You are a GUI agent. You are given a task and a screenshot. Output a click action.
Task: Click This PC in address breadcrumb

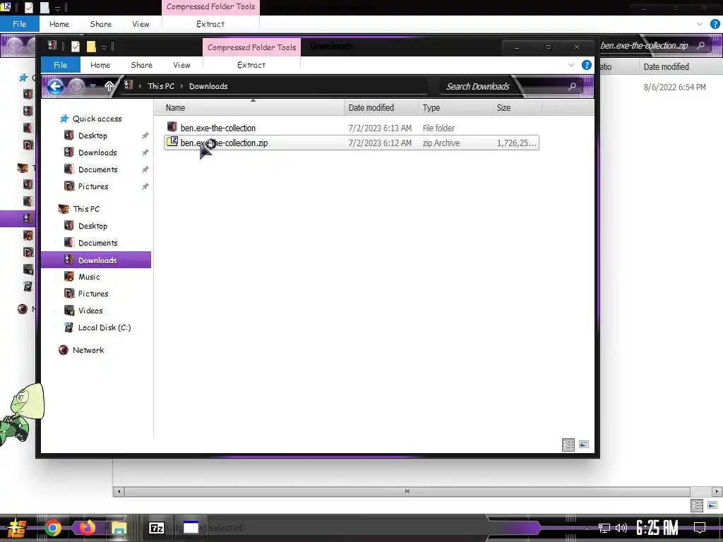click(161, 86)
